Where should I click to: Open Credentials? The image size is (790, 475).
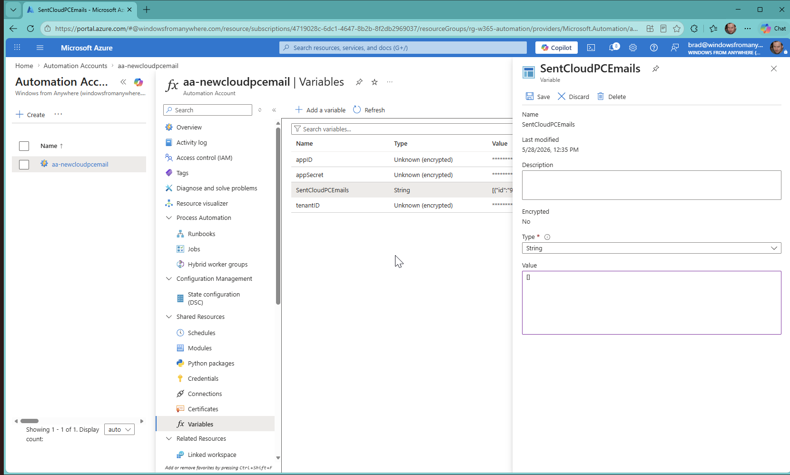[203, 378]
